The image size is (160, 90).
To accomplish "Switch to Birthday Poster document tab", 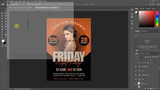I will [20, 7].
